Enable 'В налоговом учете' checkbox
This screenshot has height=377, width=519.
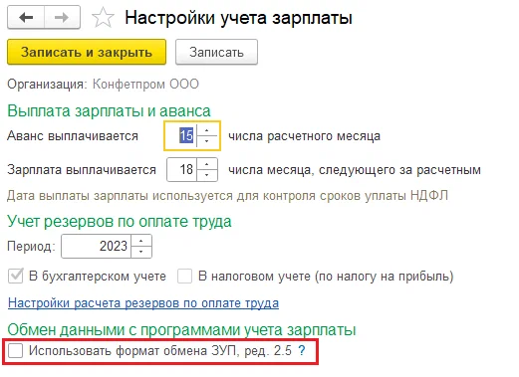[184, 276]
